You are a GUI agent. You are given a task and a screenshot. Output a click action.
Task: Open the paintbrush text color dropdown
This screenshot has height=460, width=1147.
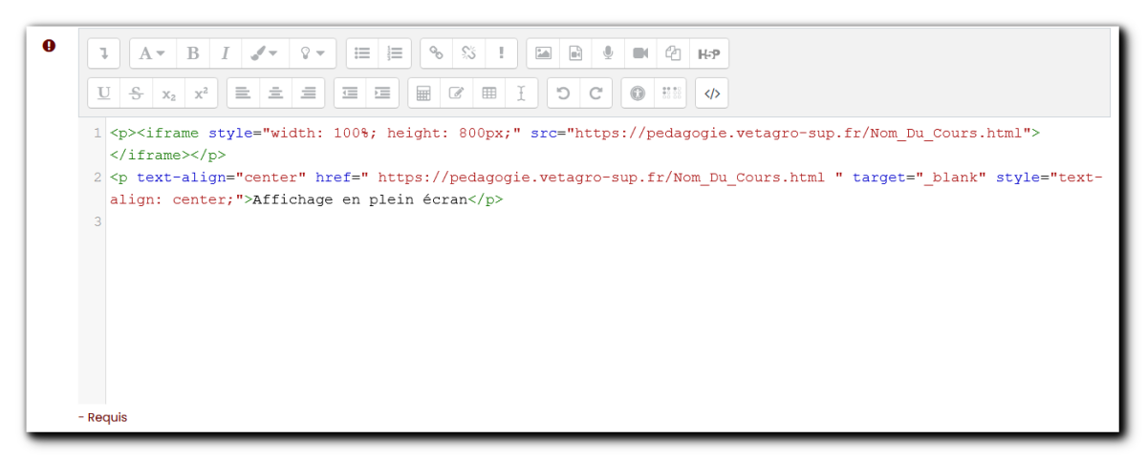(265, 53)
